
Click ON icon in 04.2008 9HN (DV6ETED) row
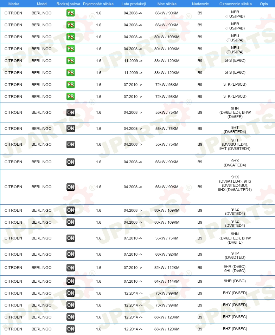[71, 112]
